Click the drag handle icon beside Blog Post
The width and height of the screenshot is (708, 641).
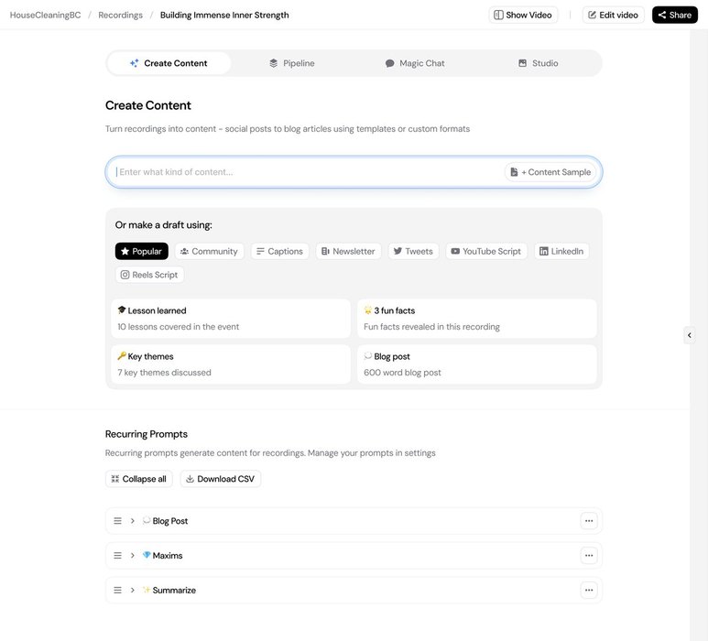pyautogui.click(x=117, y=521)
